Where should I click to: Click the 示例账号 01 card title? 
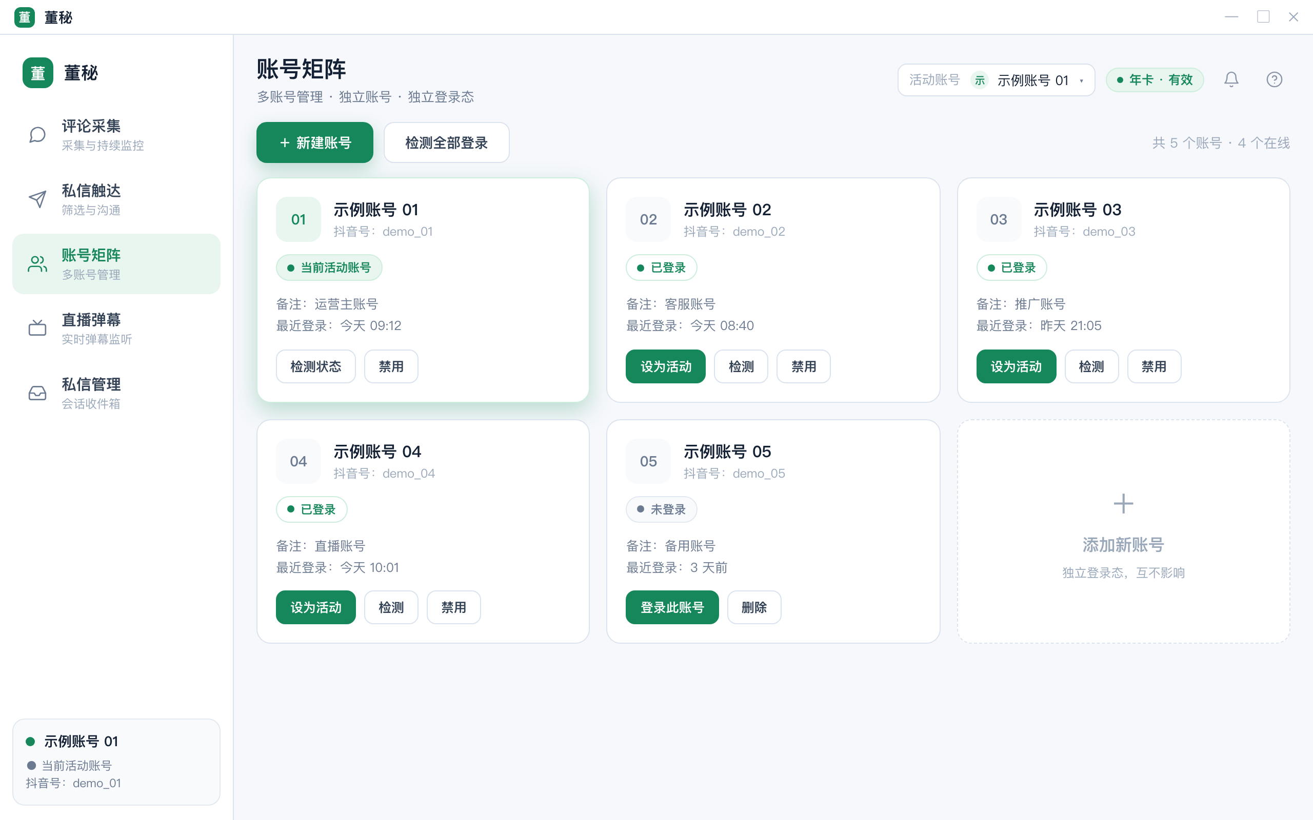(x=376, y=210)
